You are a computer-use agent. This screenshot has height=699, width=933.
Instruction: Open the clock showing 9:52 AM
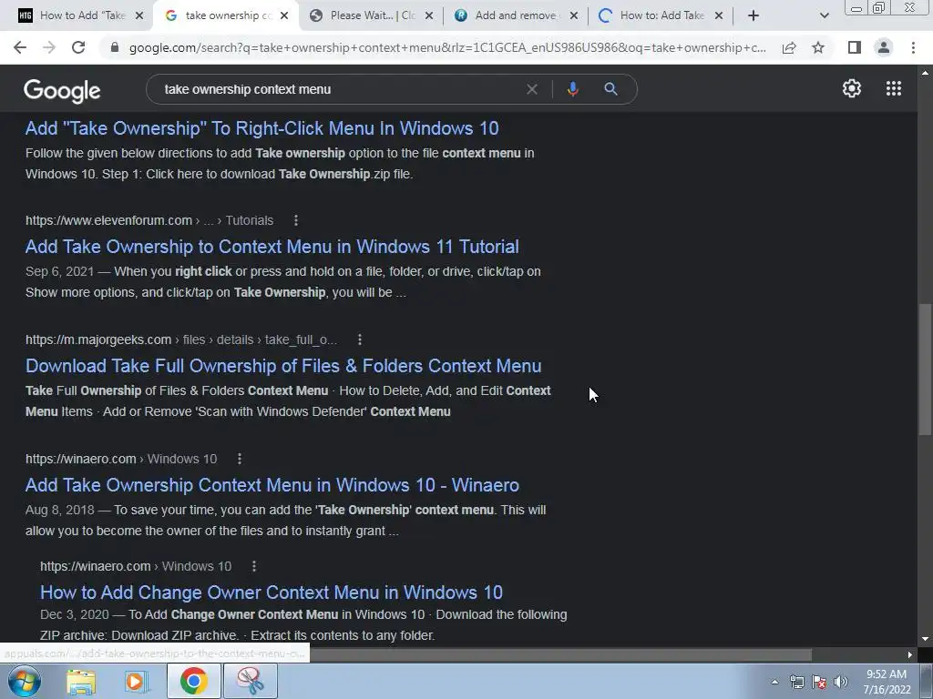887,682
